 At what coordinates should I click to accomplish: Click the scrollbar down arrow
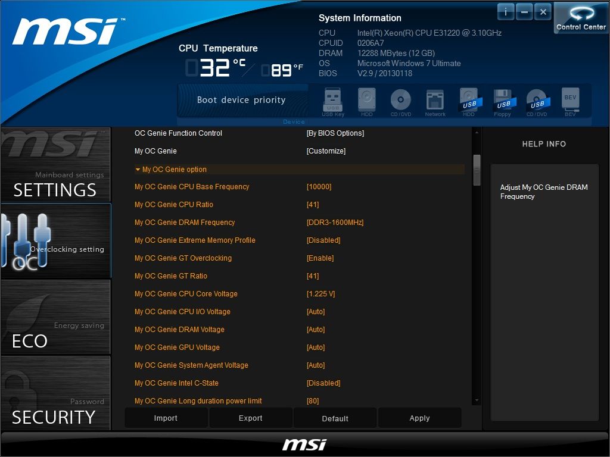pos(477,400)
